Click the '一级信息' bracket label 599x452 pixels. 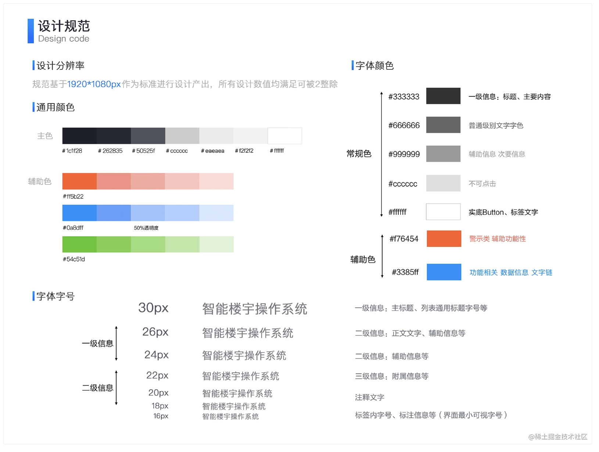coord(97,343)
